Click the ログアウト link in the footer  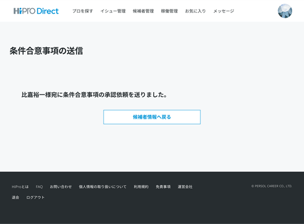35,197
